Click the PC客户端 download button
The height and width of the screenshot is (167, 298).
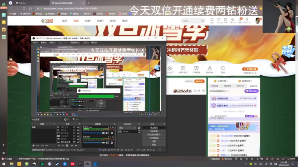point(250,69)
